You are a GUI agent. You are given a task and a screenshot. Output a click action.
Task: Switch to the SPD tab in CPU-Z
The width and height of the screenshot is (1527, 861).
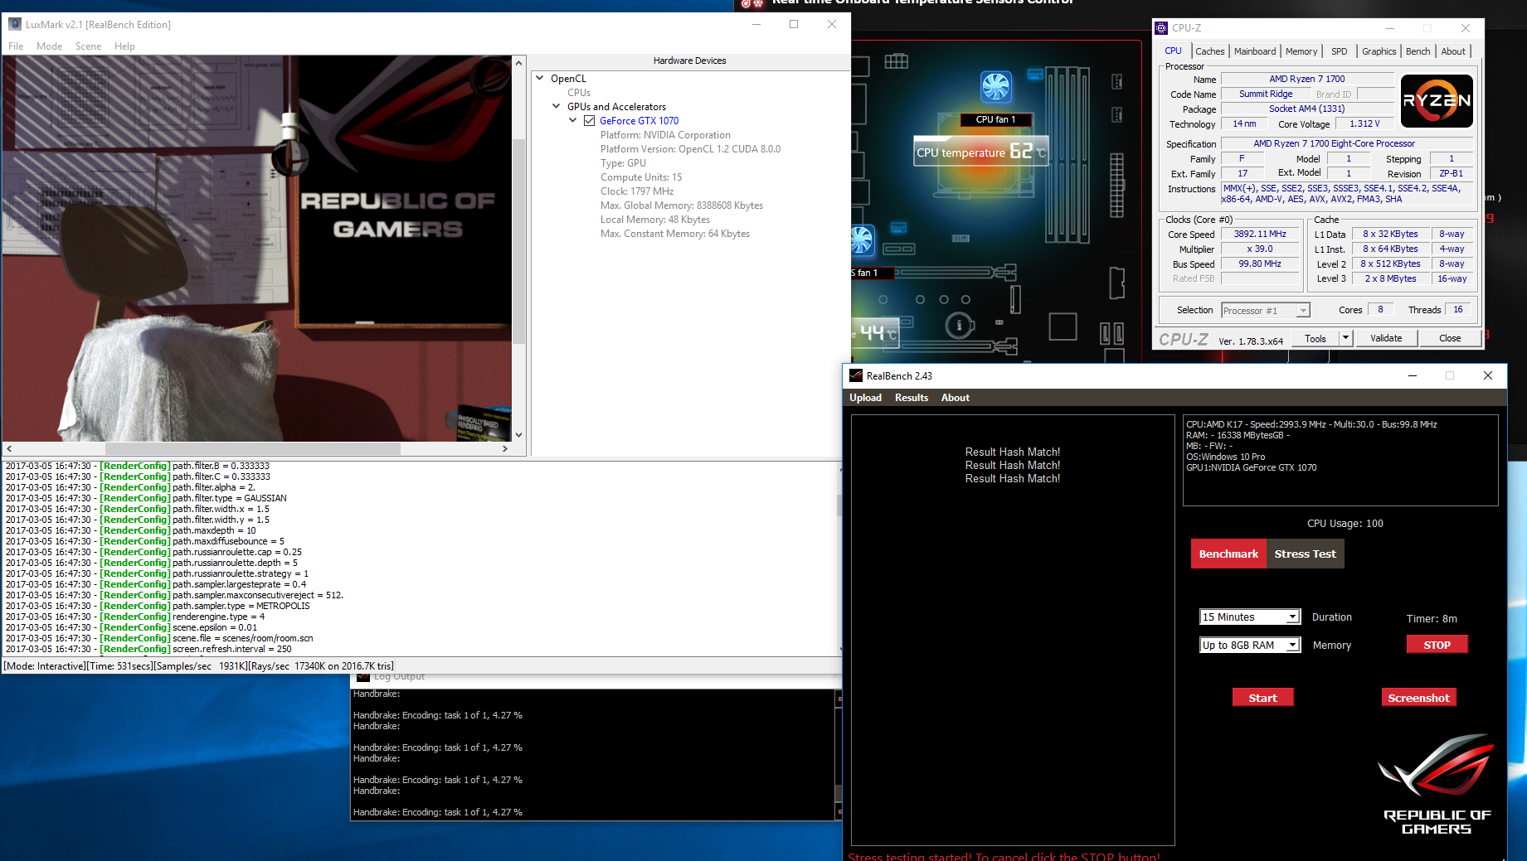pyautogui.click(x=1339, y=51)
